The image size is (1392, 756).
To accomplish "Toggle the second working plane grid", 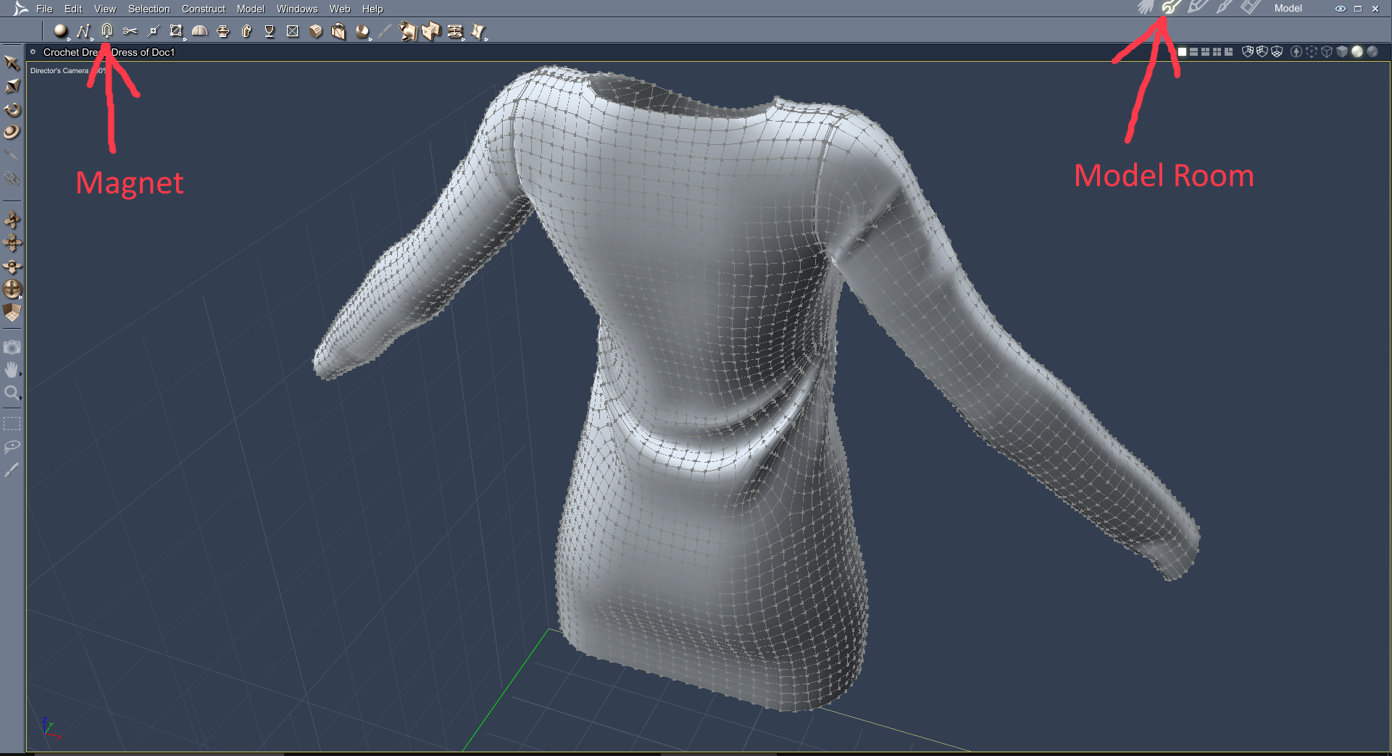I will pos(1262,51).
